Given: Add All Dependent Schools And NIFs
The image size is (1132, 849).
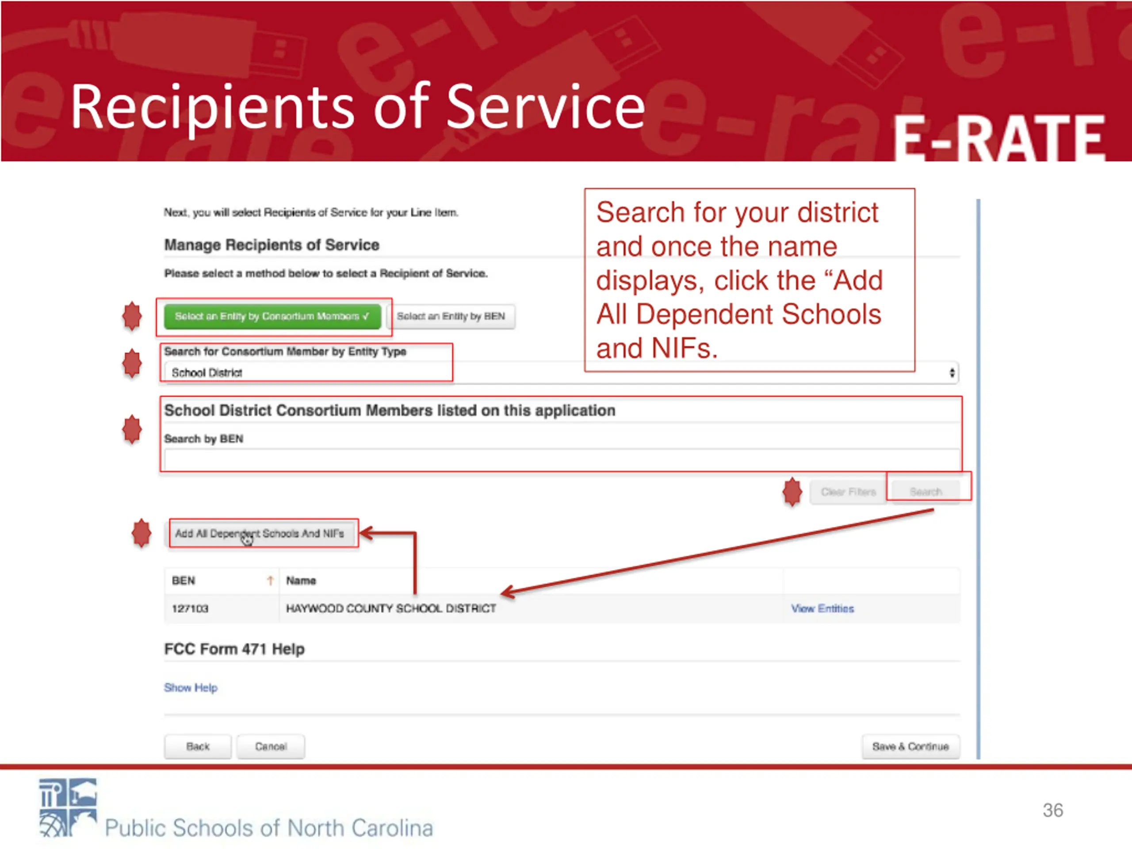Looking at the screenshot, I should [x=260, y=534].
